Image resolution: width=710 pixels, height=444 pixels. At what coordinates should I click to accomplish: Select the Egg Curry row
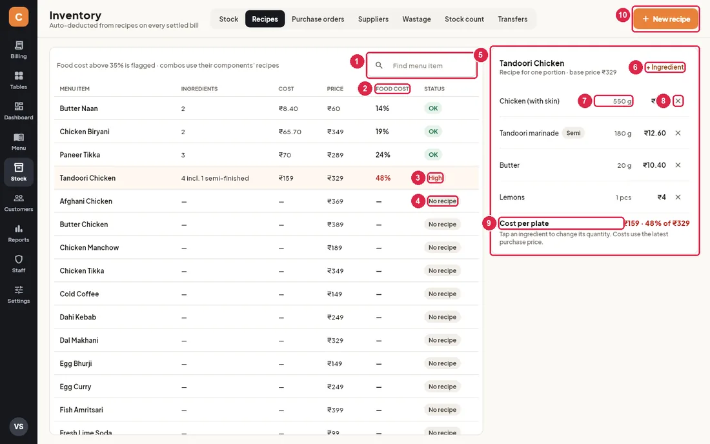pyautogui.click(x=266, y=387)
